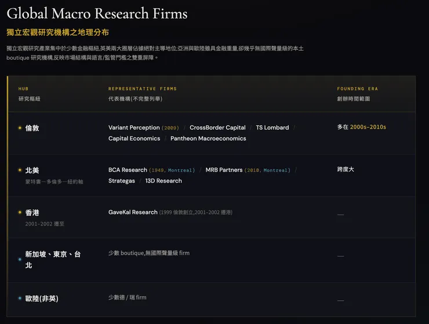
Task: Click the 代表機構(不完整列舉) sub-header
Action: pos(135,99)
